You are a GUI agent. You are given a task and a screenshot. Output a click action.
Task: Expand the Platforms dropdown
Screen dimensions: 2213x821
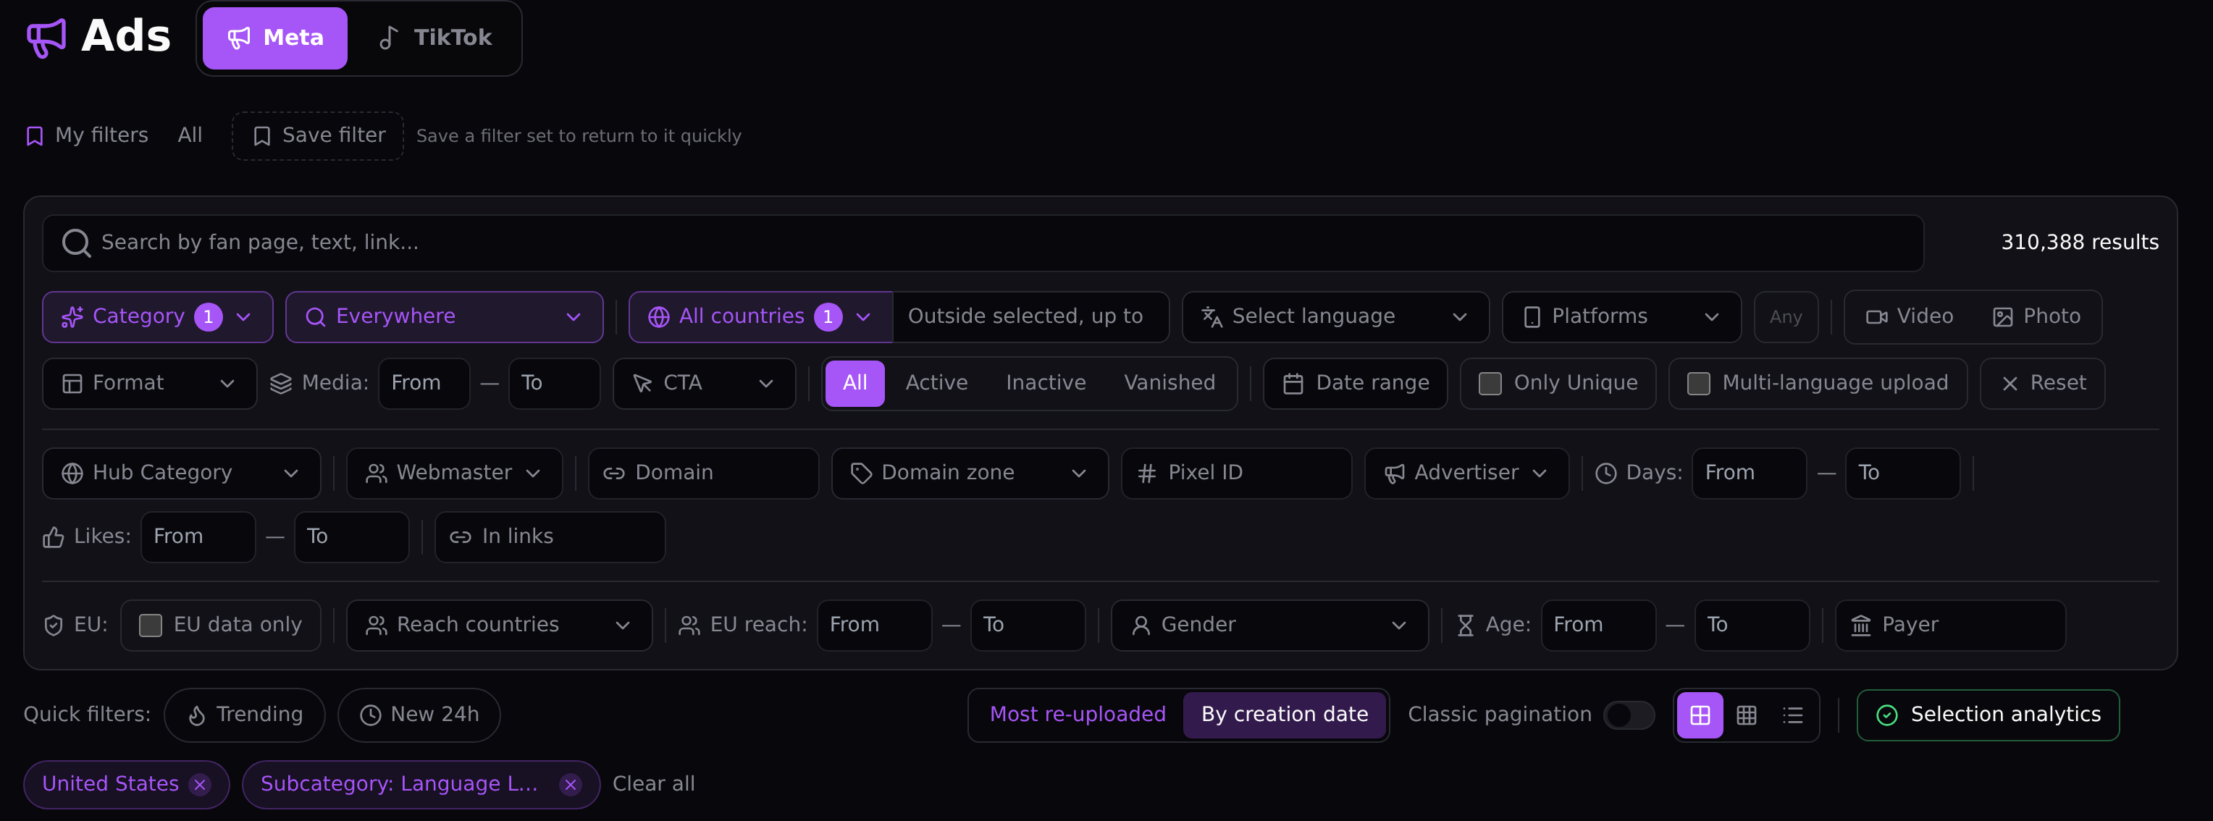[x=1621, y=317]
